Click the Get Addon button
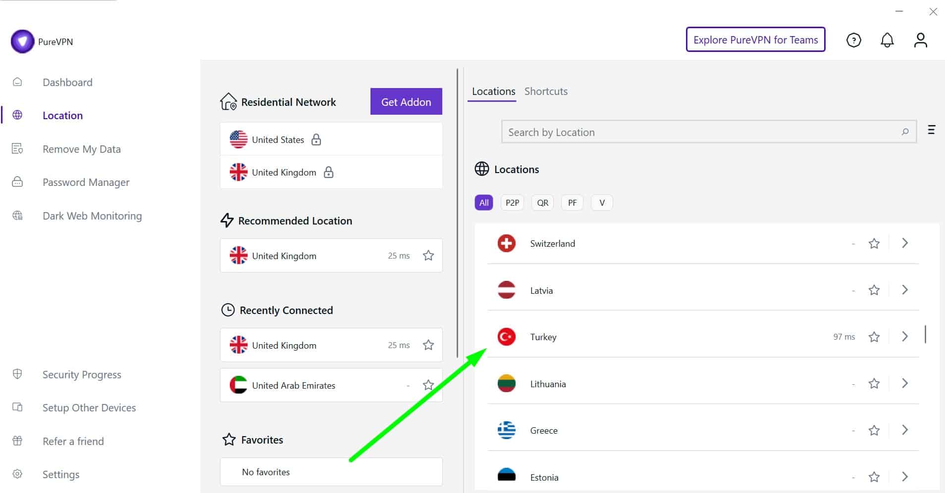 coord(406,101)
